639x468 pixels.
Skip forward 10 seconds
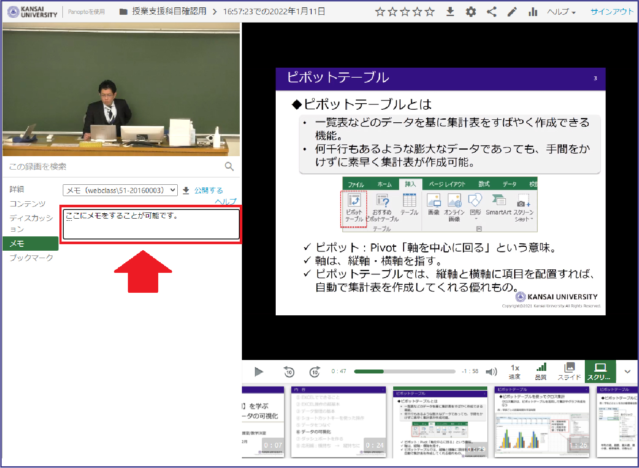pos(315,372)
